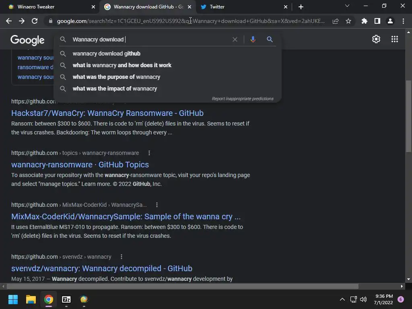Open the Windows Start menu
The width and height of the screenshot is (412, 309).
13,299
